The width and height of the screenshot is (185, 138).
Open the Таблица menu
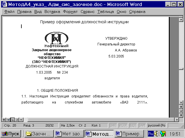106,12
